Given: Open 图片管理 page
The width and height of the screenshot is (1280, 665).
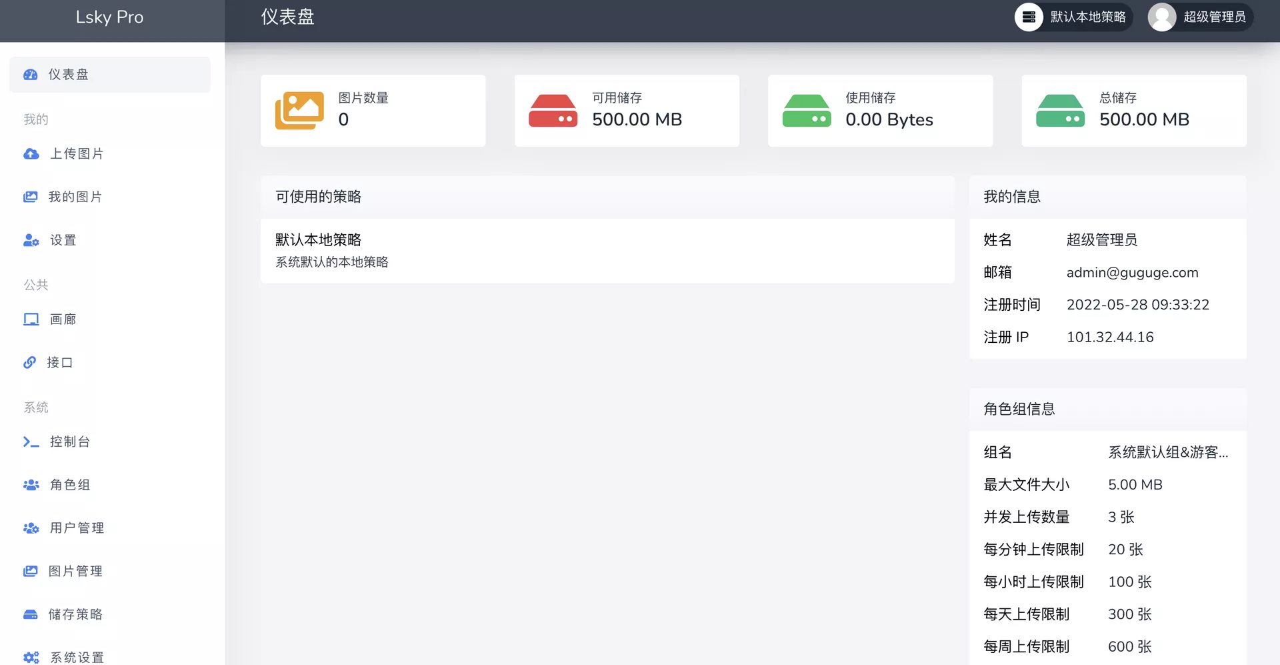Looking at the screenshot, I should click(110, 571).
